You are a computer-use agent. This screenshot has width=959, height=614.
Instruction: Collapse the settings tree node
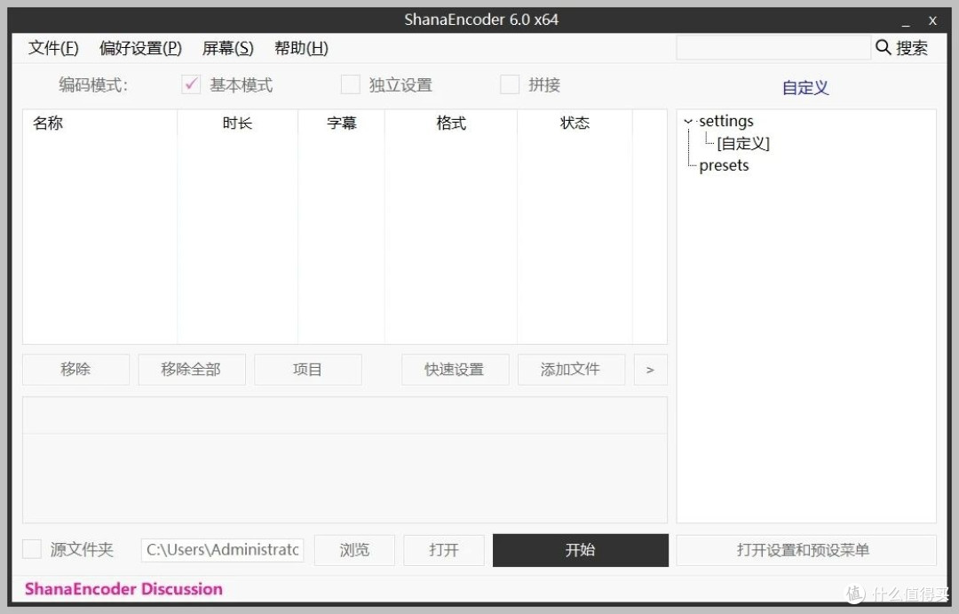point(689,121)
